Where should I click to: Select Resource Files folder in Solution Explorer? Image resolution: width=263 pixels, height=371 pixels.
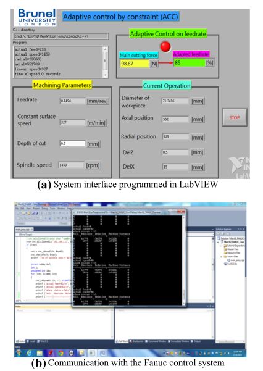point(232,252)
